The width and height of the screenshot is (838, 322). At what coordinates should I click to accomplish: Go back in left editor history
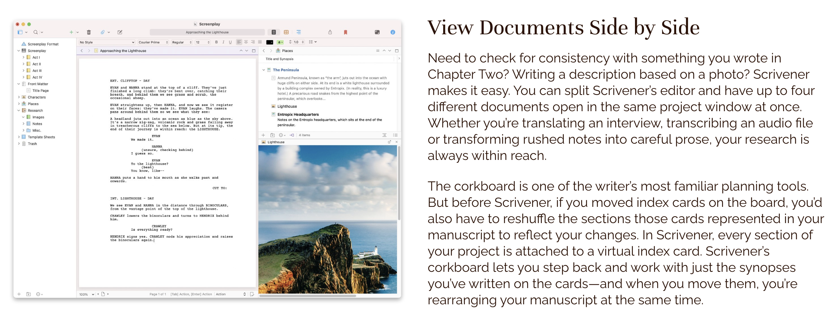coord(82,51)
